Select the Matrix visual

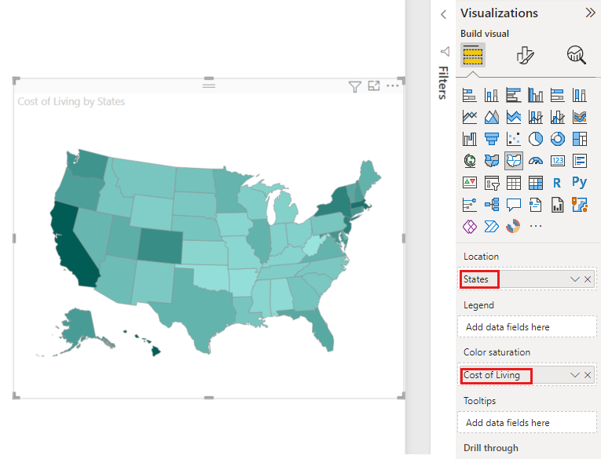tap(536, 183)
